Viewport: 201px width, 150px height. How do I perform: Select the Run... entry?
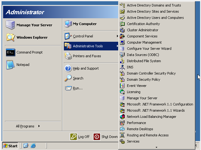[x=91, y=88]
